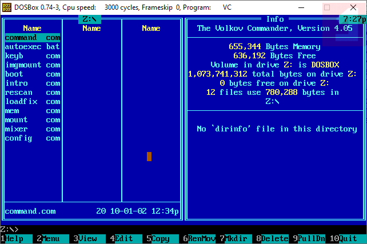Click the 6 RenMov function key

click(x=200, y=239)
